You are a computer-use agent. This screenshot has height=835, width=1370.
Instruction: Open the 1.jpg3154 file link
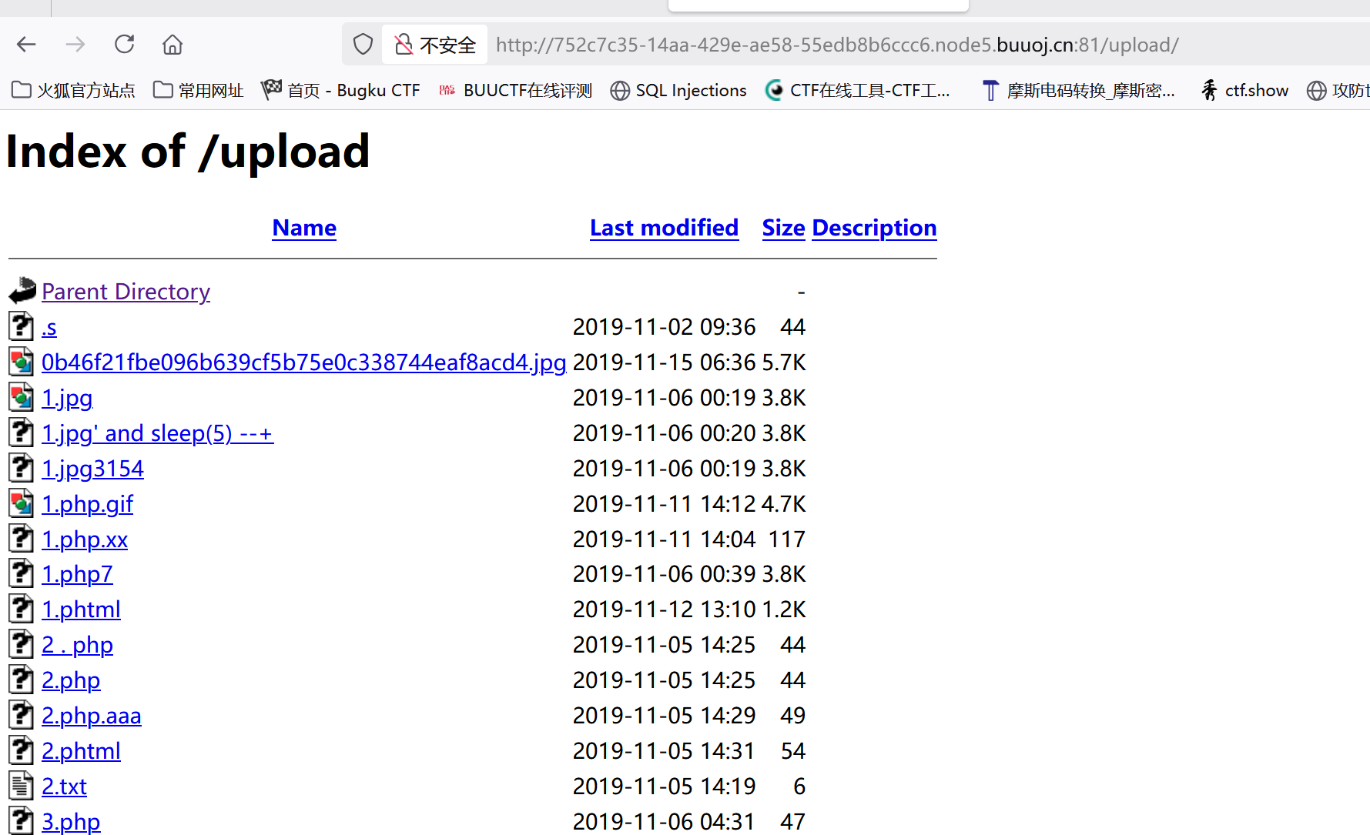point(92,469)
